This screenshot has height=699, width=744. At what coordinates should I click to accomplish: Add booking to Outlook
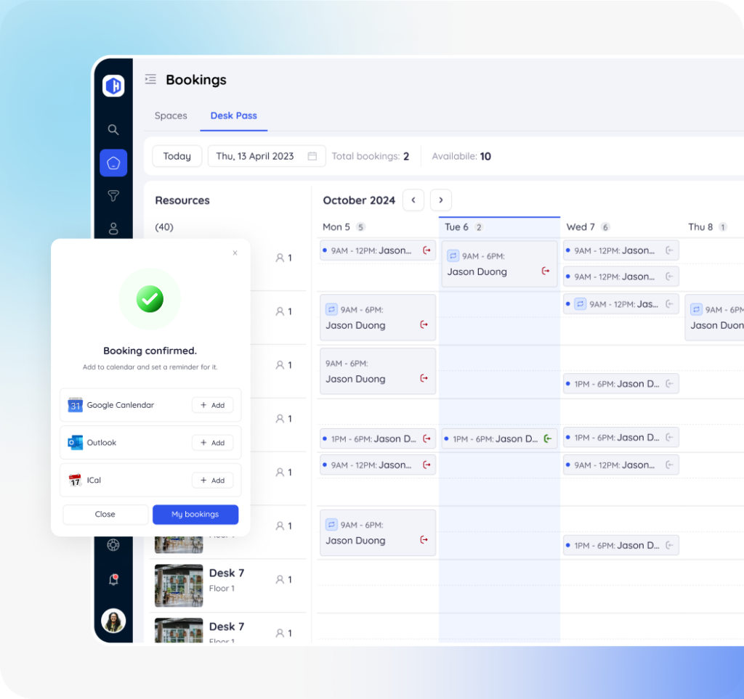213,443
